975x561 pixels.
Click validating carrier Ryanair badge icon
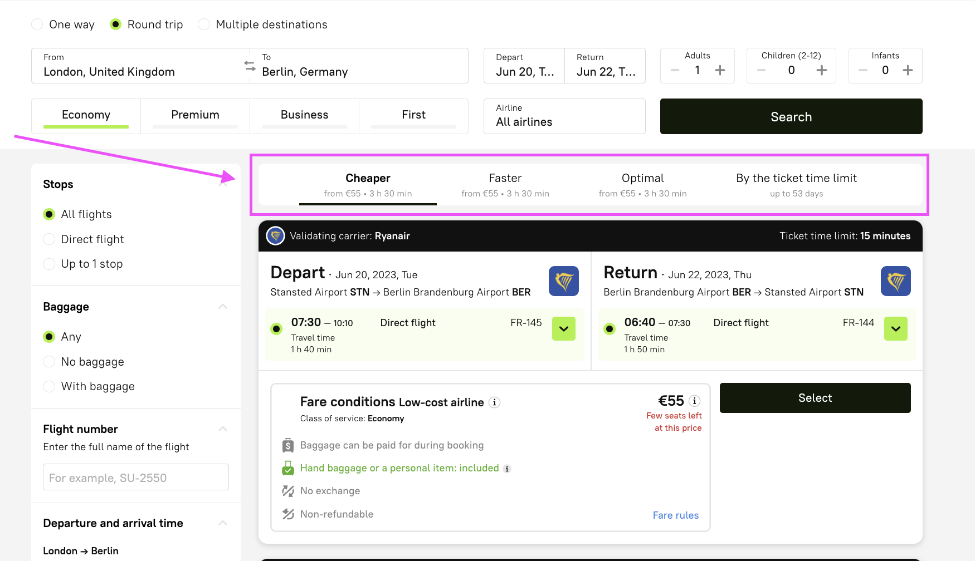(x=275, y=236)
